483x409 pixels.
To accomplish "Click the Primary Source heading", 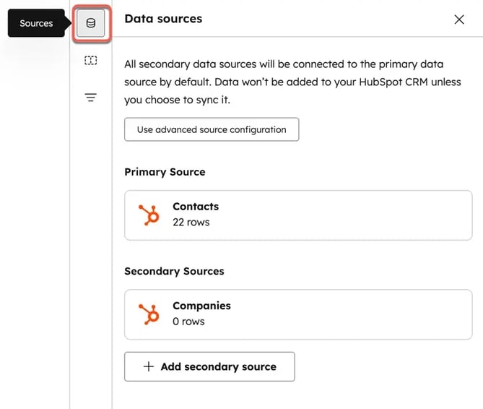I will click(x=165, y=172).
